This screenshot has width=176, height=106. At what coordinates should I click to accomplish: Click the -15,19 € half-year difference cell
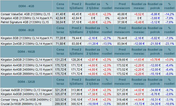(155, 74)
